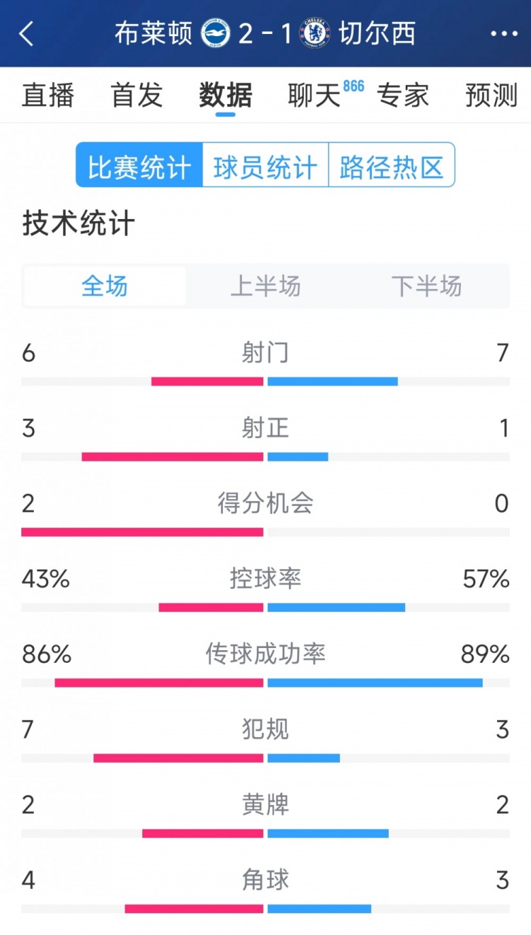
Task: Tap the Chelsea team crest
Action: tap(314, 33)
